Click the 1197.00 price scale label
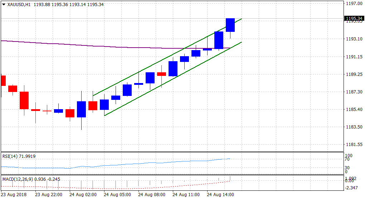The height and width of the screenshot is (199, 365). pos(354,4)
